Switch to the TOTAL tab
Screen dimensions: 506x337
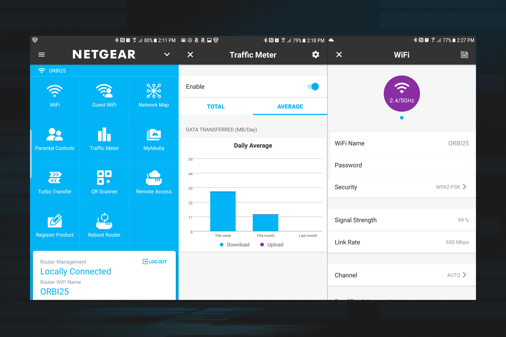coord(216,106)
